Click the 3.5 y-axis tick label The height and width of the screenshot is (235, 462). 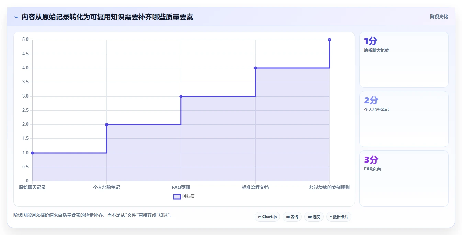coord(25,82)
